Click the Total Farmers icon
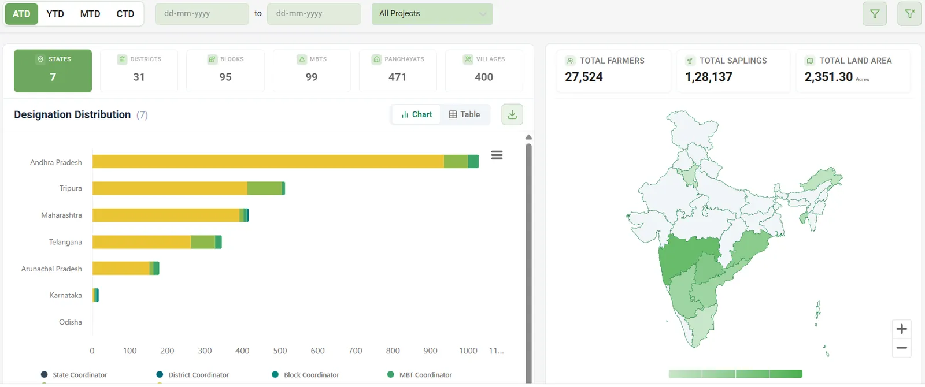The height and width of the screenshot is (387, 925). (x=571, y=61)
